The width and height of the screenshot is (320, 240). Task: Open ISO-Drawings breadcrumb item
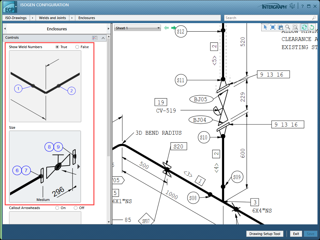(x=16, y=18)
